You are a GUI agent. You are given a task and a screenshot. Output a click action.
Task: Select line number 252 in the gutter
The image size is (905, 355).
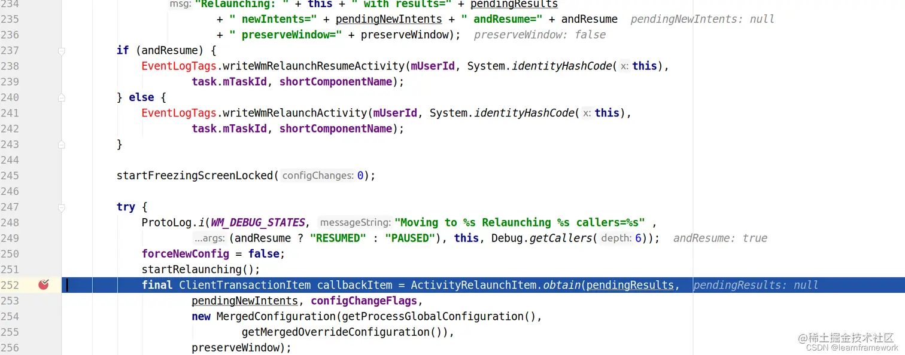point(10,285)
